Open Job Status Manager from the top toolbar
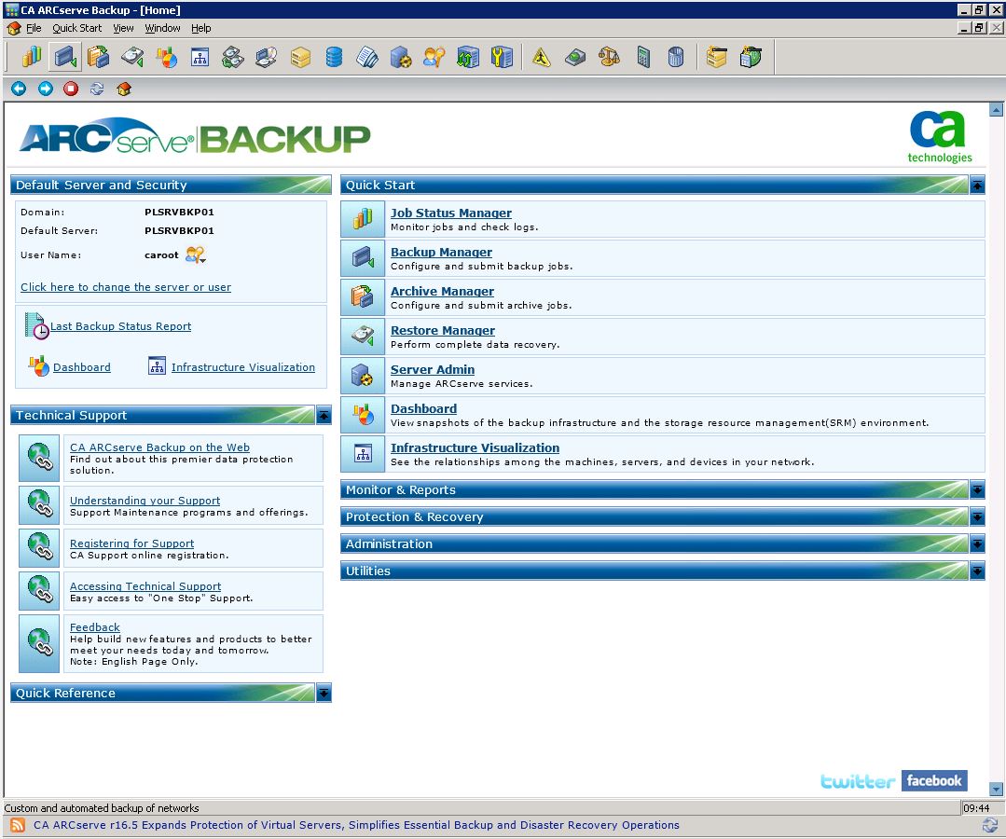 coord(31,57)
